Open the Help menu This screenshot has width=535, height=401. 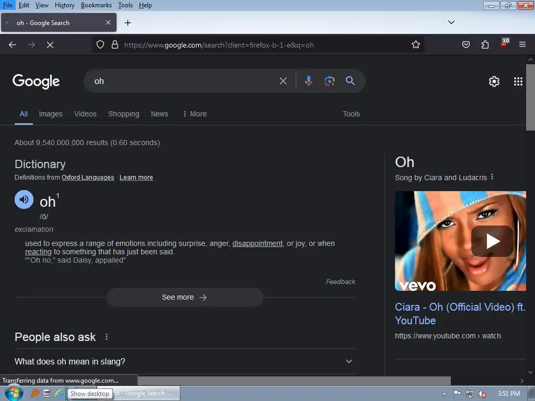coord(145,5)
